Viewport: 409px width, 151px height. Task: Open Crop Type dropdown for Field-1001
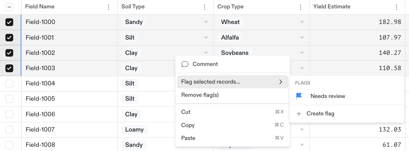pos(302,37)
